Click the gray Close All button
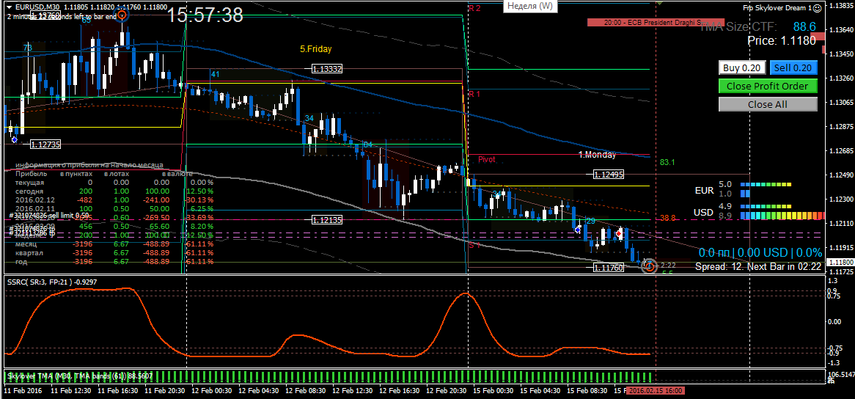Viewport: 855px width, 399px height. (768, 104)
